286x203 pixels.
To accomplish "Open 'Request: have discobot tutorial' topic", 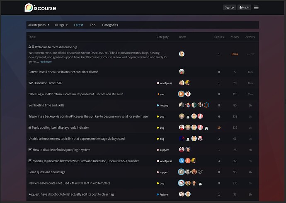I will pyautogui.click(x=71, y=194).
